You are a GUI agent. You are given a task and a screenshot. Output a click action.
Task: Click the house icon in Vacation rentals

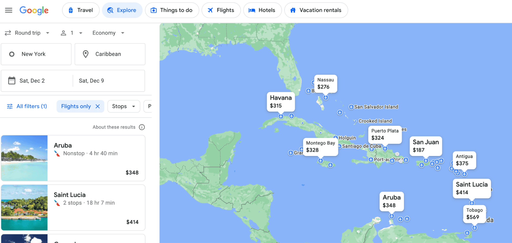click(293, 10)
